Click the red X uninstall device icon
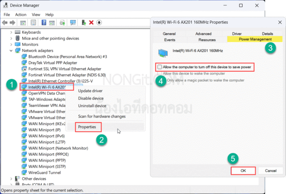286x194 pixels. [91, 23]
